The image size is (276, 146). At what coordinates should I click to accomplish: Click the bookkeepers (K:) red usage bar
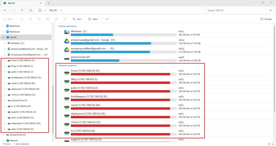tap(120, 100)
